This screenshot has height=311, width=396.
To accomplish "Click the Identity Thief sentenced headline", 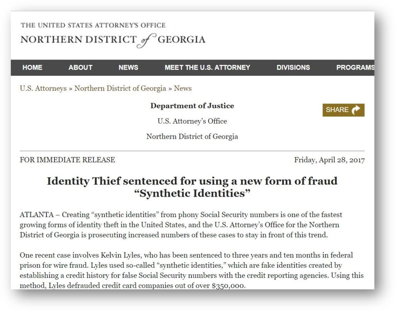I will pos(192,187).
